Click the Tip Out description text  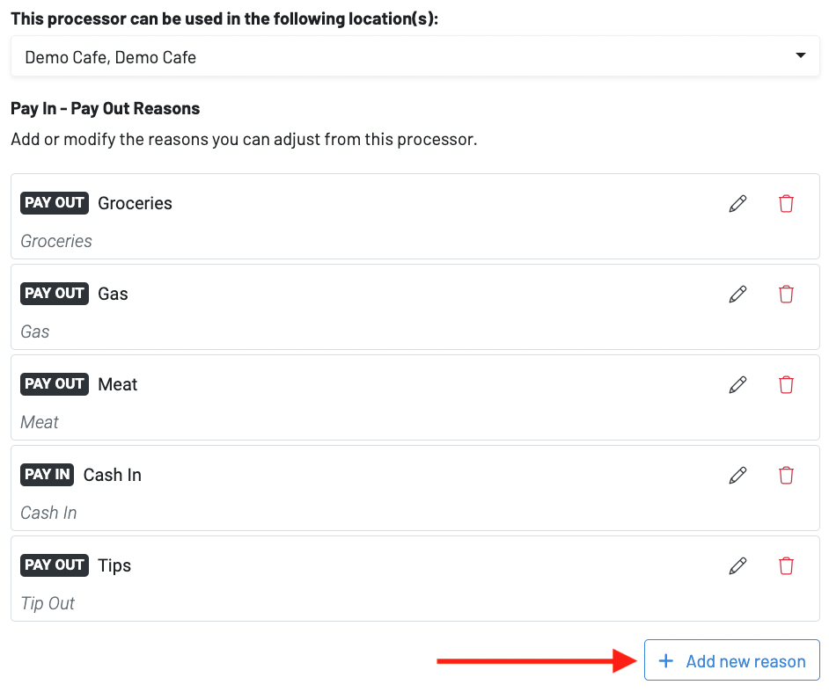tap(48, 603)
